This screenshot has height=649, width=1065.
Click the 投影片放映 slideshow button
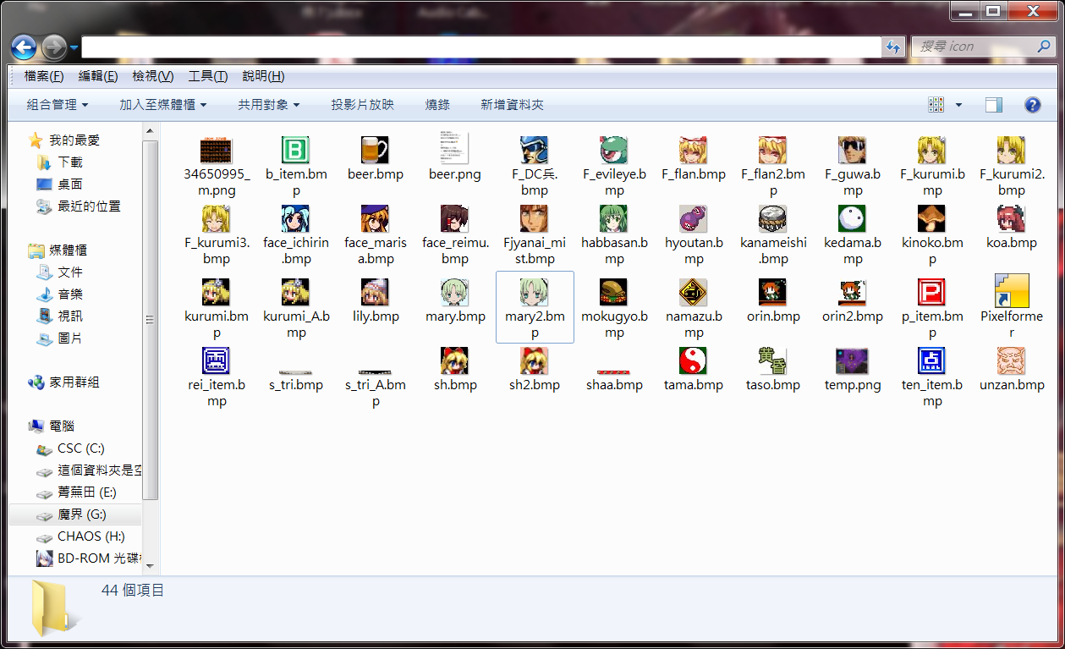click(362, 105)
